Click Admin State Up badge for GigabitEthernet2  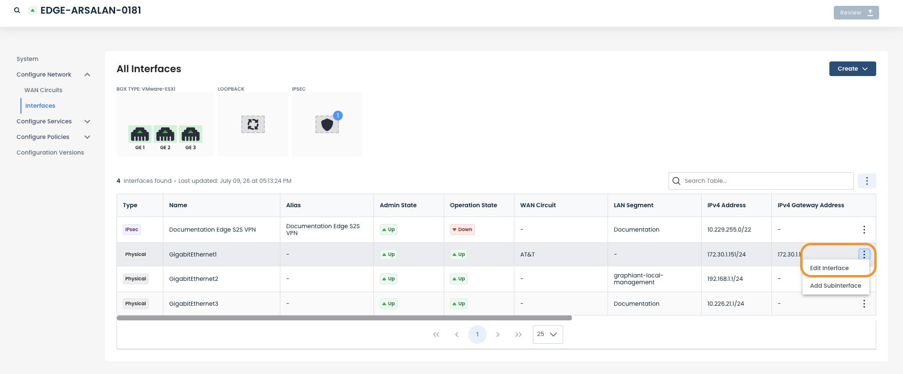click(389, 279)
